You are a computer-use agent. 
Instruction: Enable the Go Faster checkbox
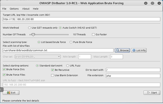click(93, 34)
